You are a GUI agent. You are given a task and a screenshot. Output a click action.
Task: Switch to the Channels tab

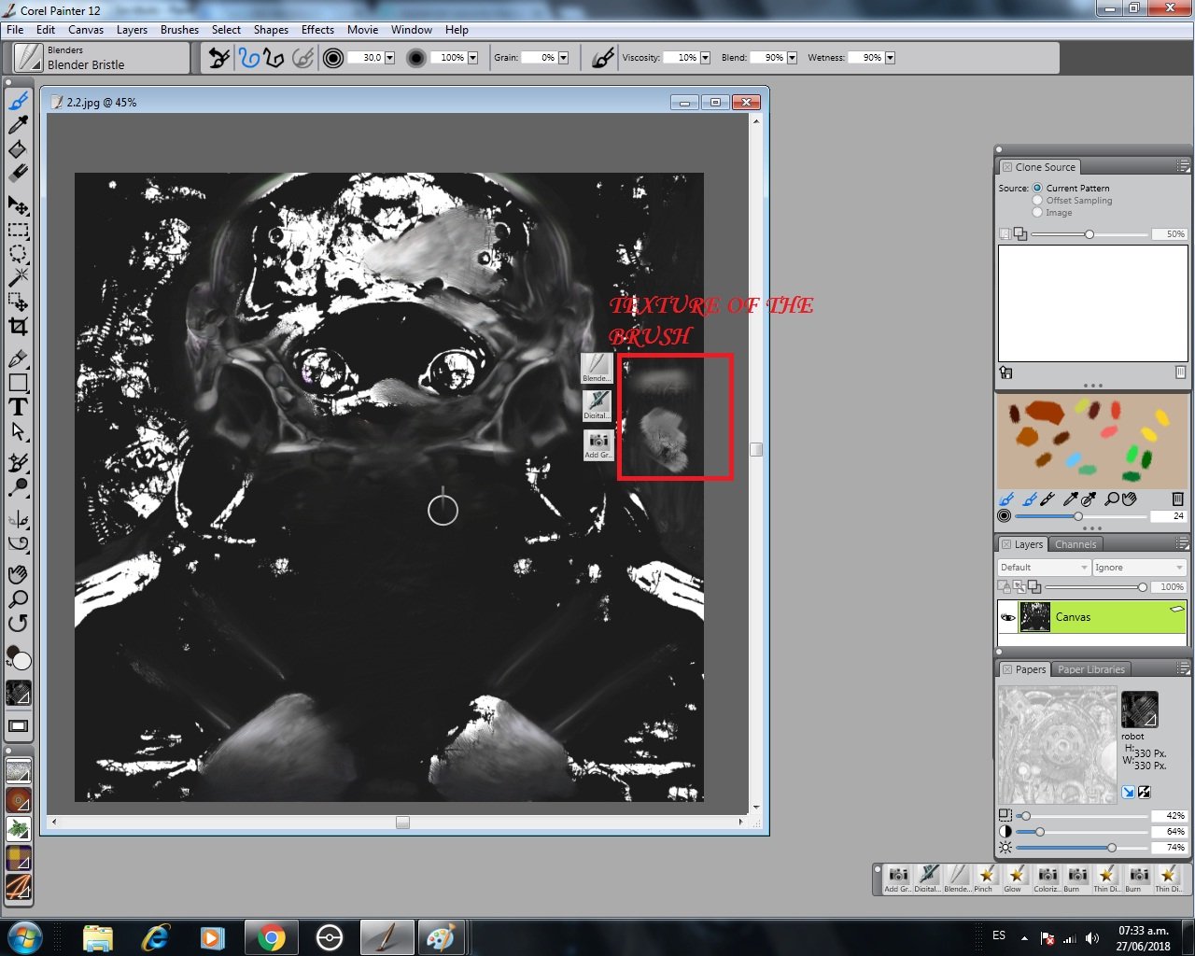pyautogui.click(x=1075, y=544)
